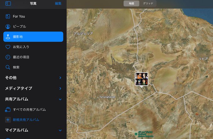Switch to グリッド grid view tab
The image size is (213, 139).
148,3
